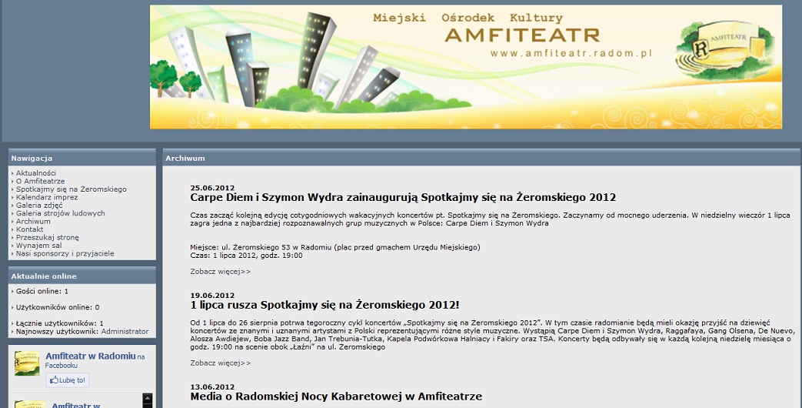
Task: Click the Miejski Ośrodek Kultury Amfiteatr banner
Action: click(x=465, y=66)
